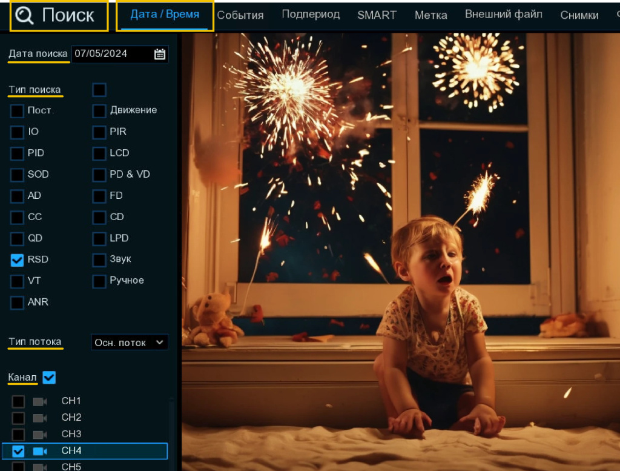This screenshot has height=471, width=620.
Task: Open the calendar date picker icon
Action: tap(159, 54)
